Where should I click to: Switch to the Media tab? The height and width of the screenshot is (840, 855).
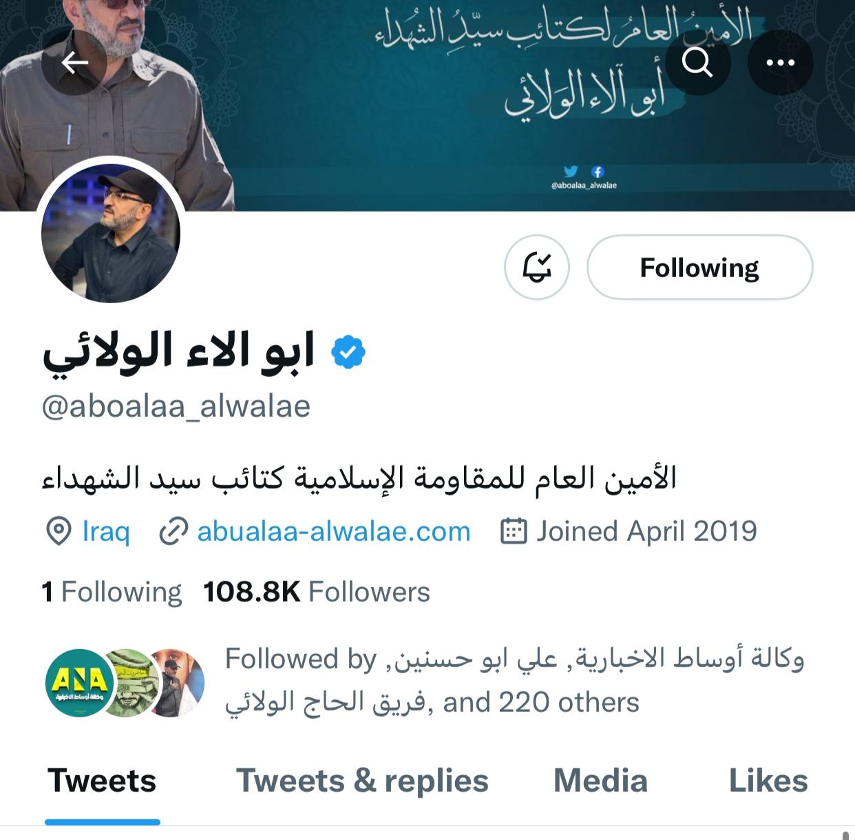601,781
